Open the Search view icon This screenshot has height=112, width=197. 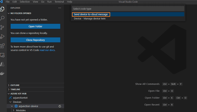pos(2,18)
